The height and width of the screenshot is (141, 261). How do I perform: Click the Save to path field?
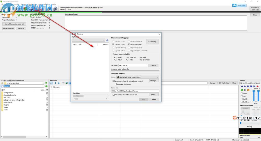135,91
